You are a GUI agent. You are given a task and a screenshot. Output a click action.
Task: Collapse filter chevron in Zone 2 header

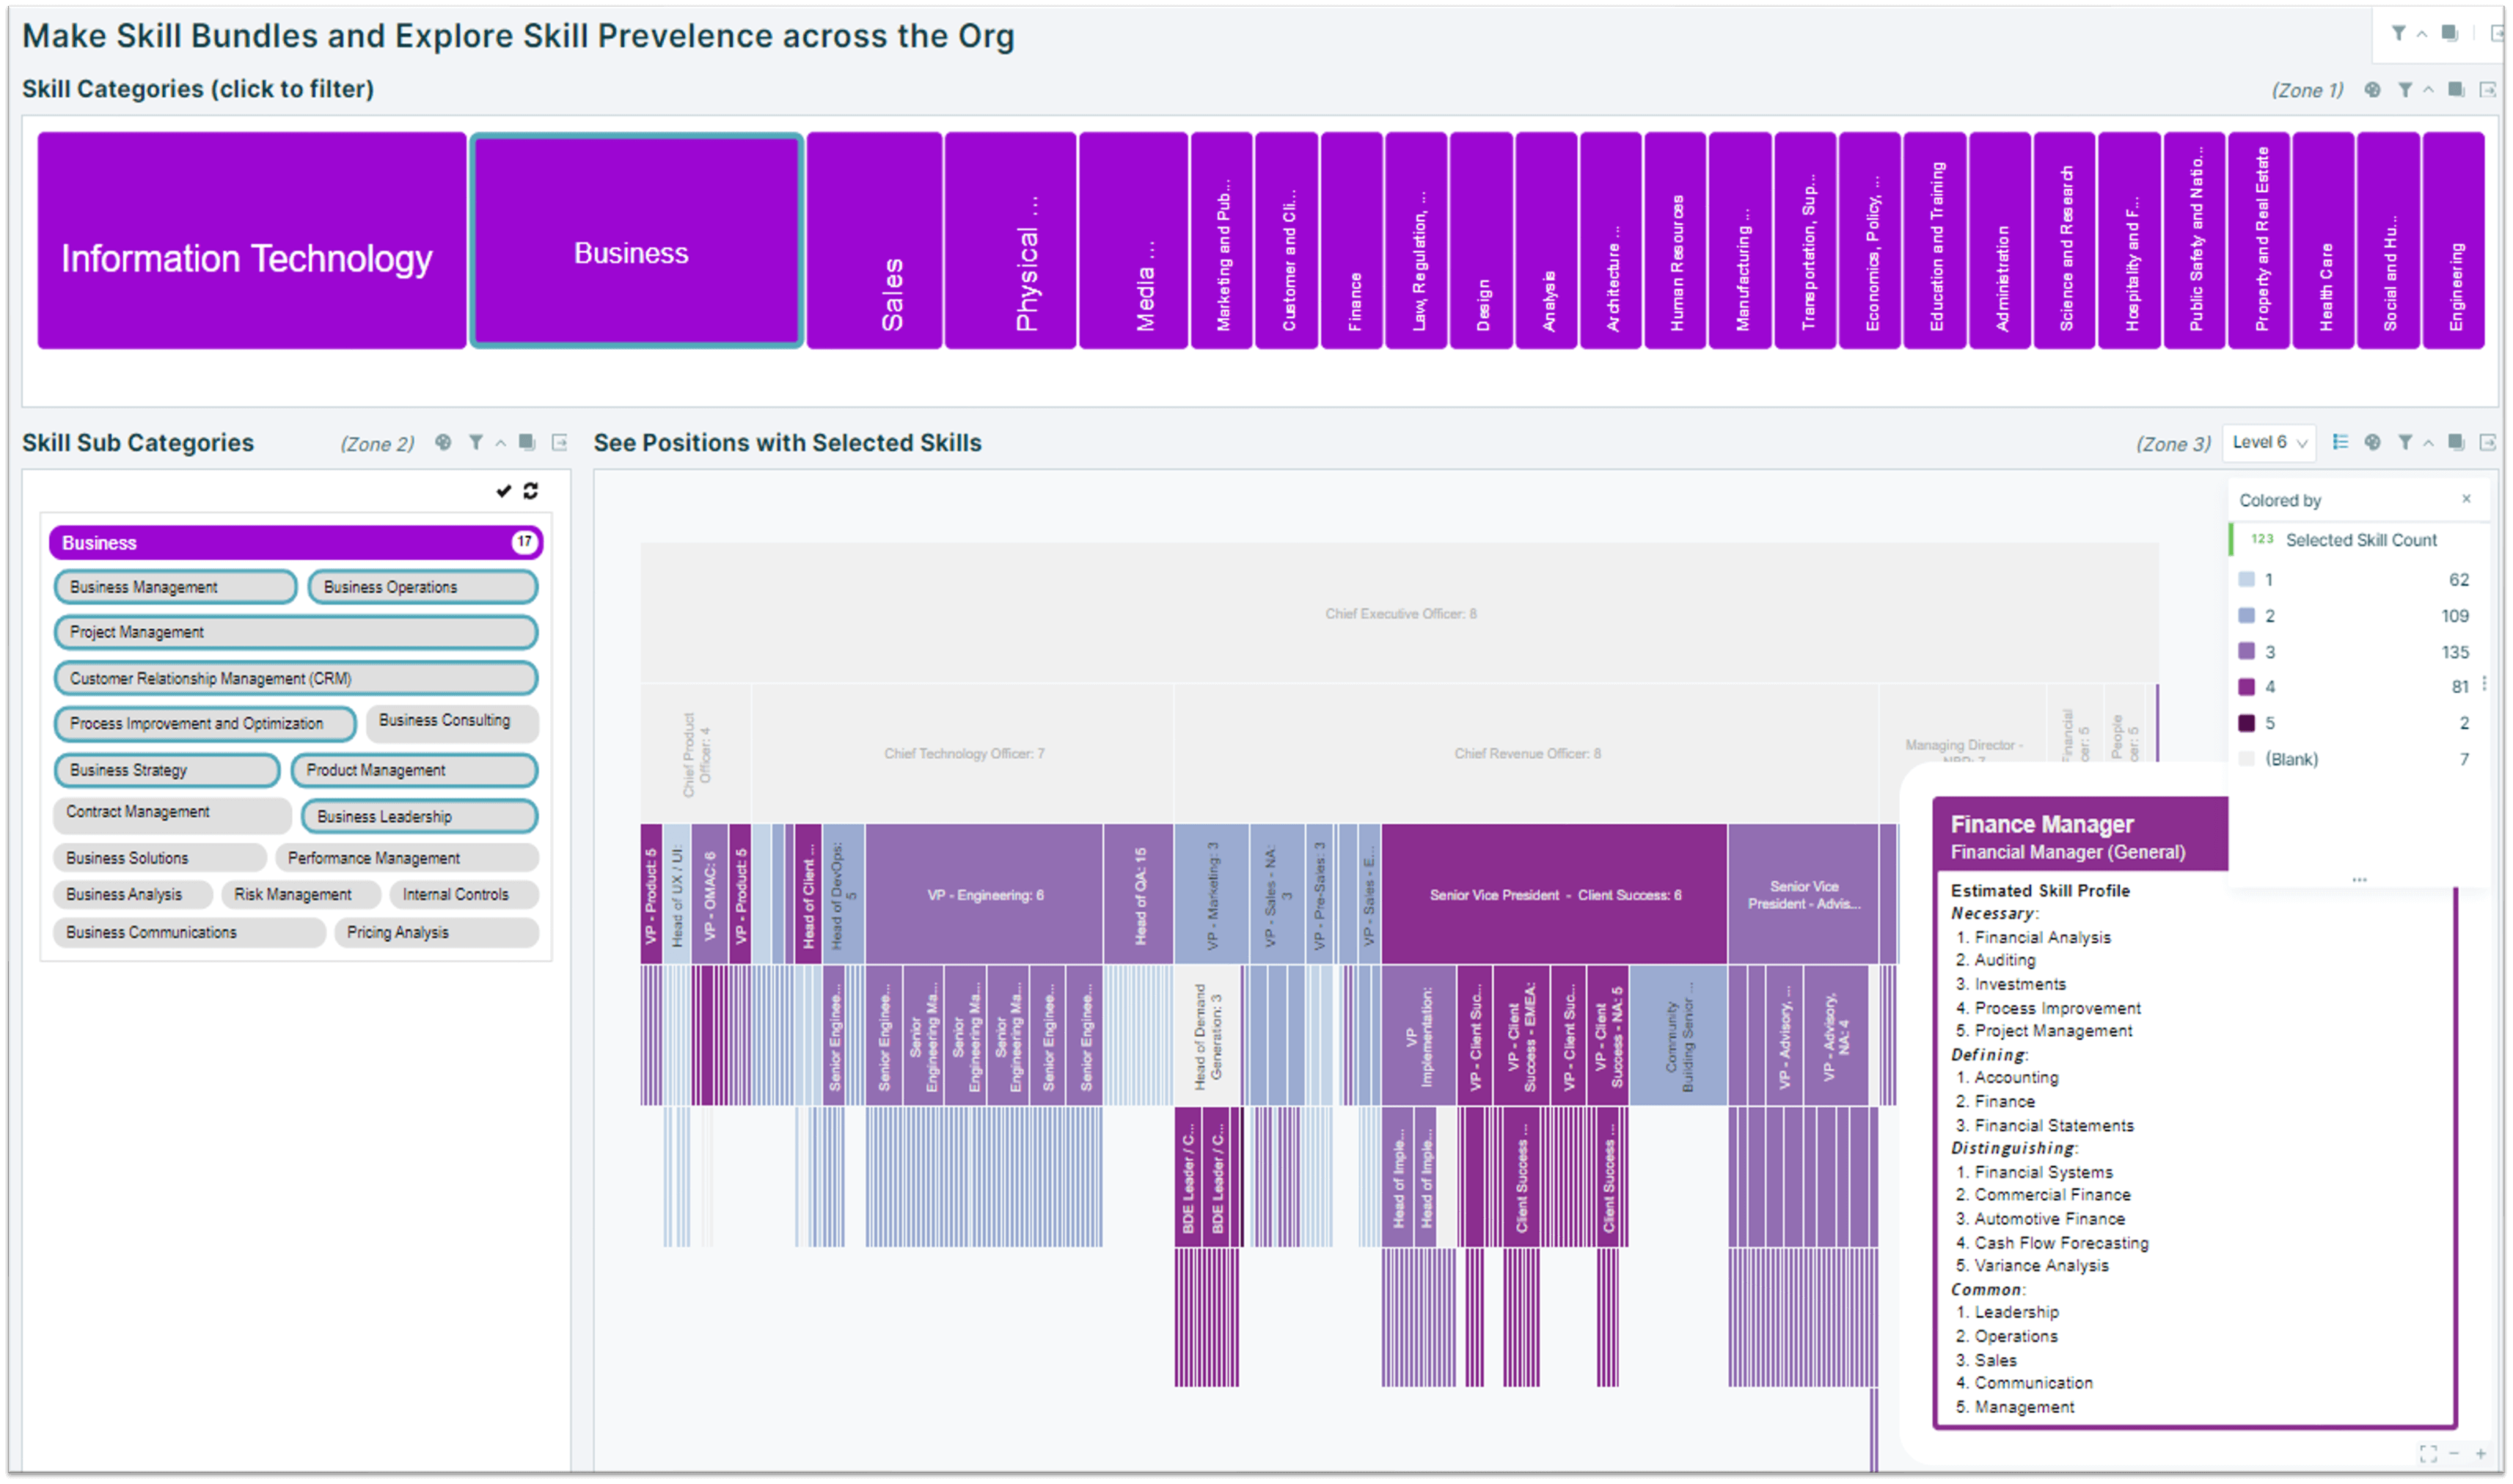pyautogui.click(x=500, y=442)
